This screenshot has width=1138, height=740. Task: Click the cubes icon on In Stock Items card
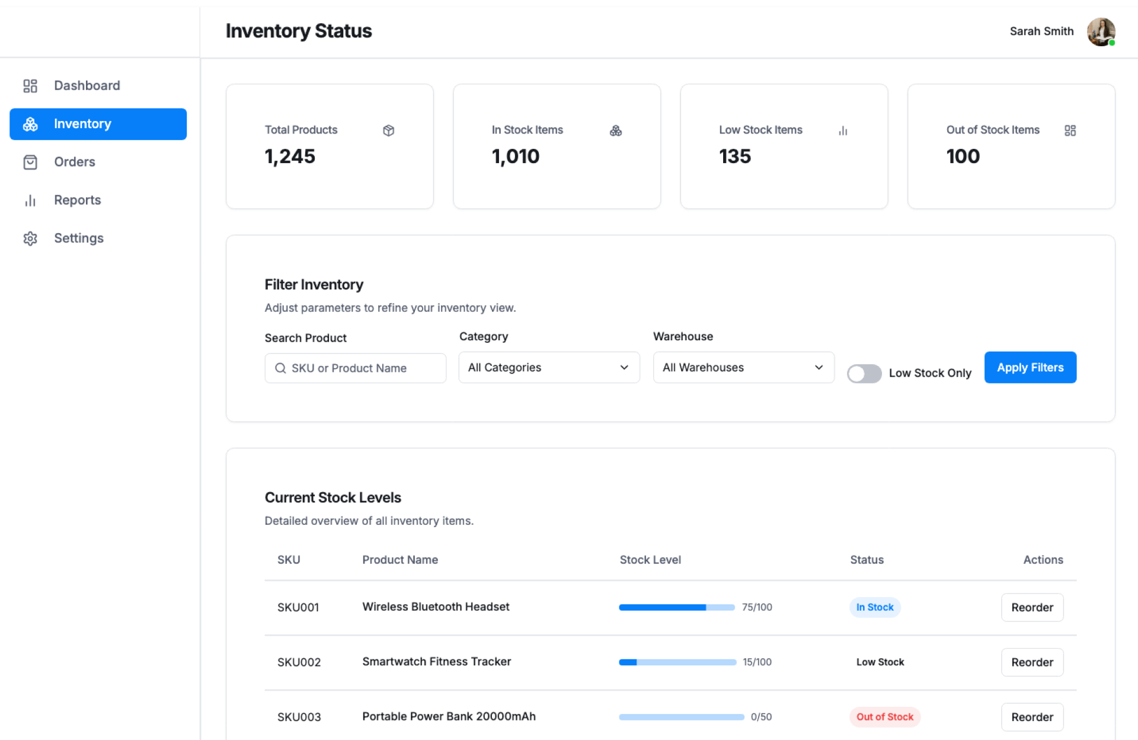(x=616, y=130)
